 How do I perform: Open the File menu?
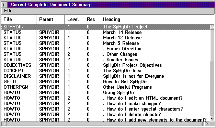pos(8,11)
